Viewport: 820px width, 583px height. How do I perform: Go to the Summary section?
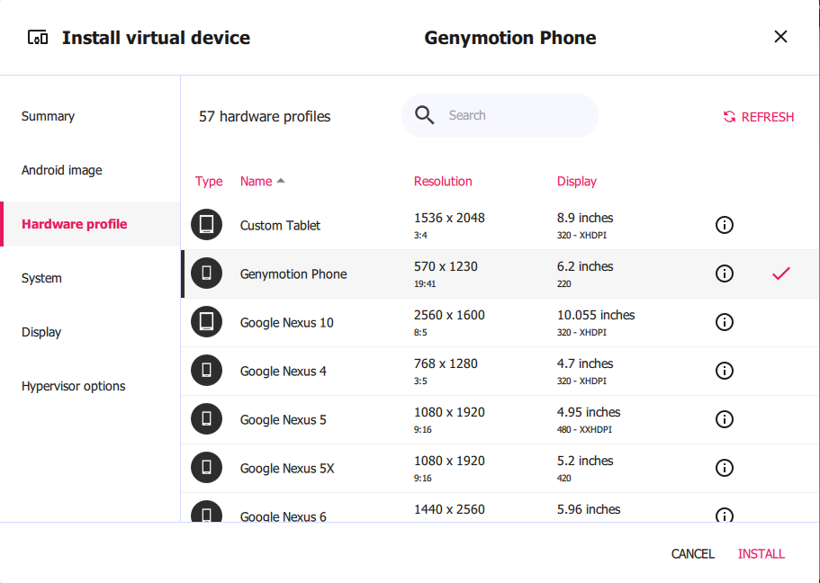pos(48,116)
